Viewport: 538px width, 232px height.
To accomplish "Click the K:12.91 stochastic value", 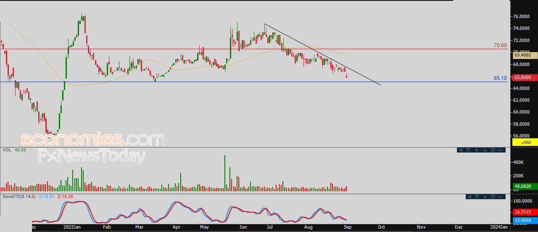I will point(46,196).
